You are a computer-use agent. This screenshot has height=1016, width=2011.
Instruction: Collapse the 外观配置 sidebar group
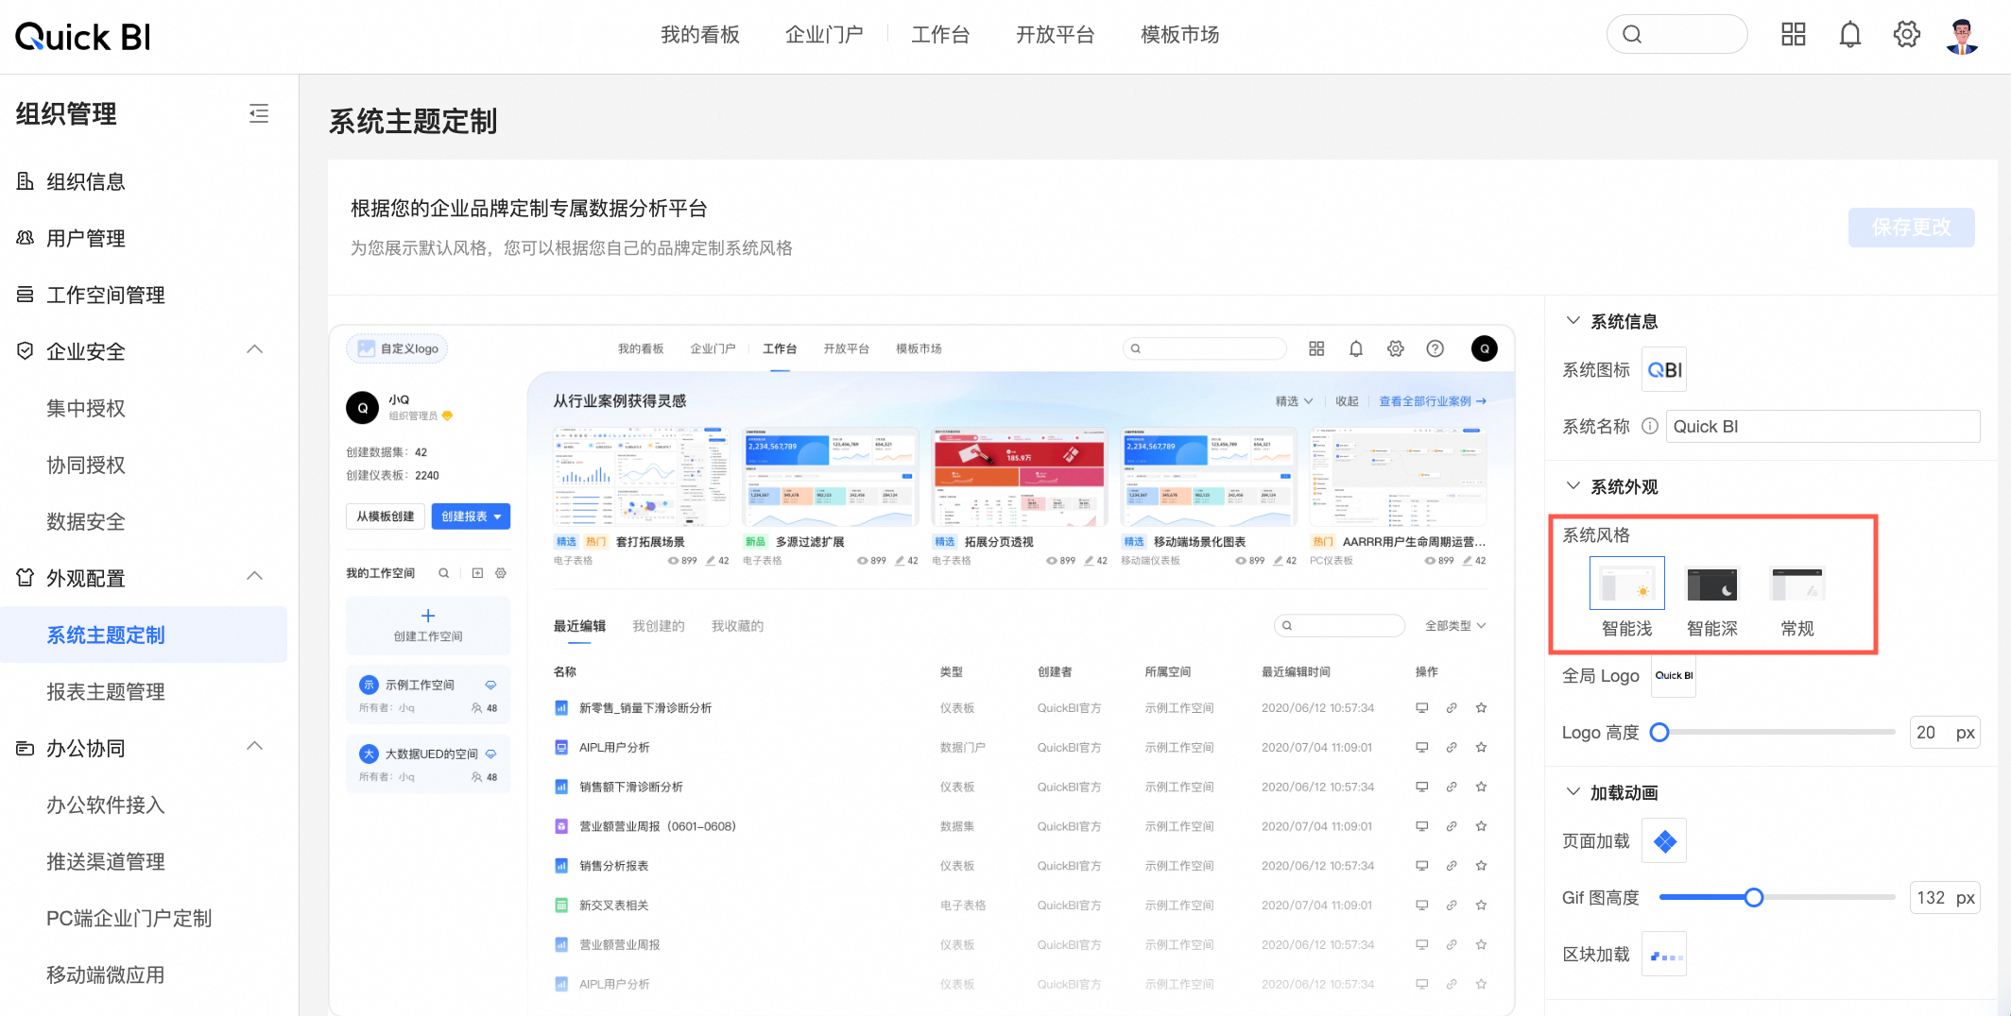254,577
